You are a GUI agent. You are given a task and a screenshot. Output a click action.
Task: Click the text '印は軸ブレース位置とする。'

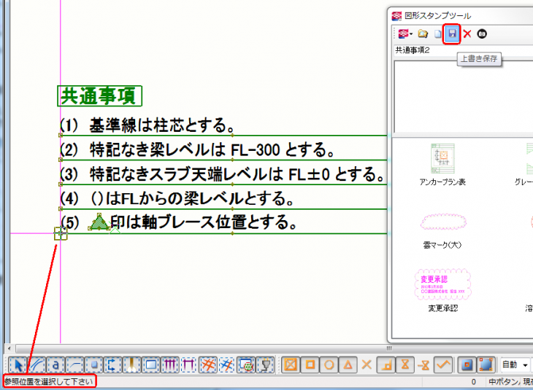[204, 222]
